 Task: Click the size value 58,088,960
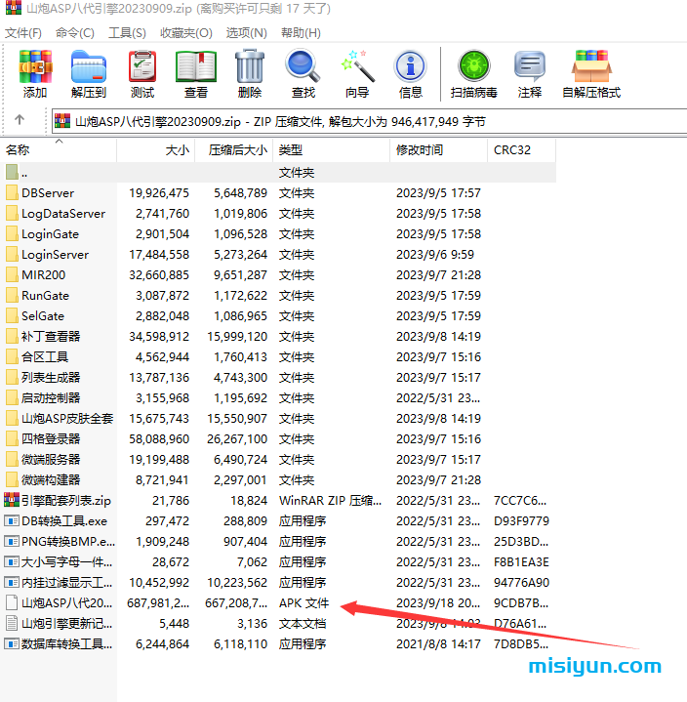pyautogui.click(x=159, y=439)
